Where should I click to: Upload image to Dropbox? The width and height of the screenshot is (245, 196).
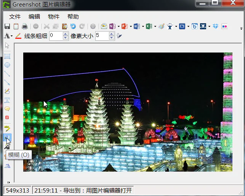coord(216,26)
